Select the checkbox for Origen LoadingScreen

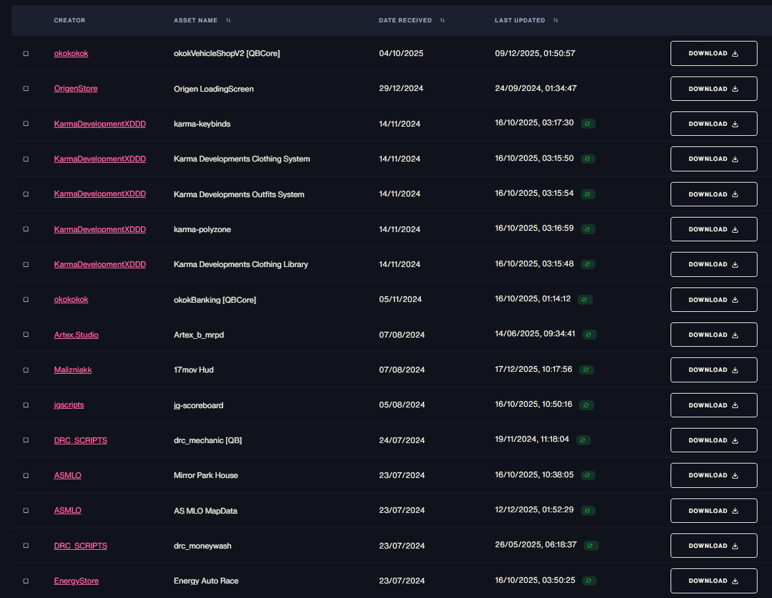point(26,89)
